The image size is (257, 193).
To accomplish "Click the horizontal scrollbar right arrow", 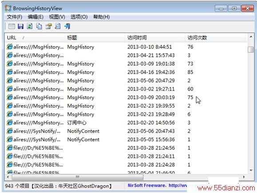I will 244,177.
